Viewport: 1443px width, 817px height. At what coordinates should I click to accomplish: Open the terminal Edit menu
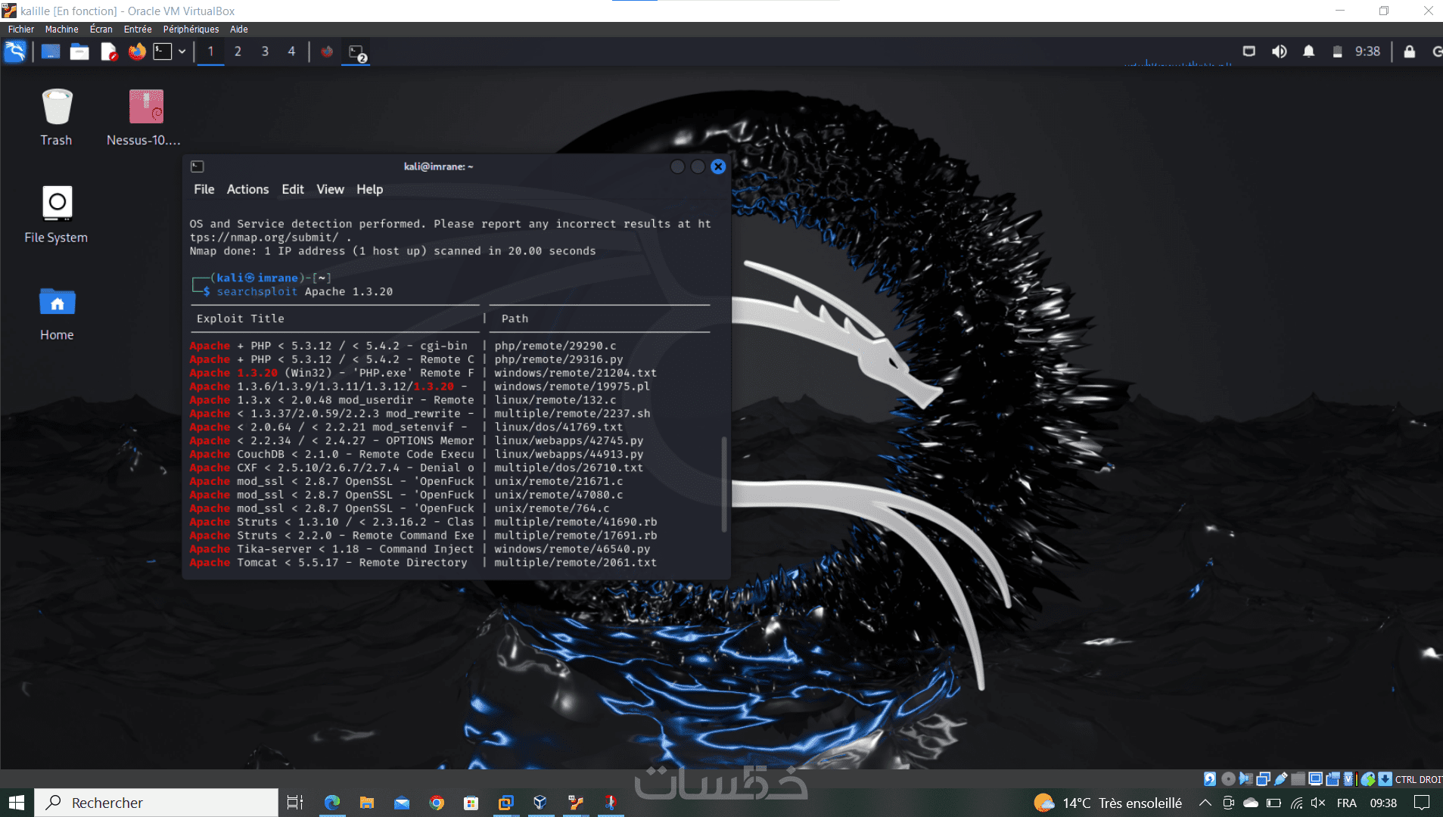tap(293, 189)
